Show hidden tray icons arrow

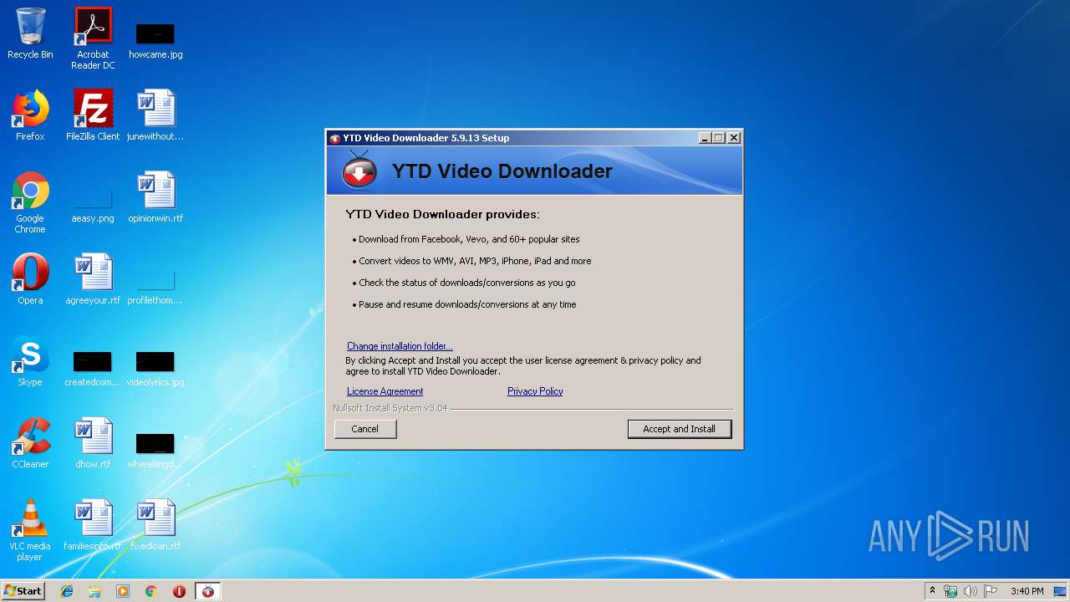point(932,591)
